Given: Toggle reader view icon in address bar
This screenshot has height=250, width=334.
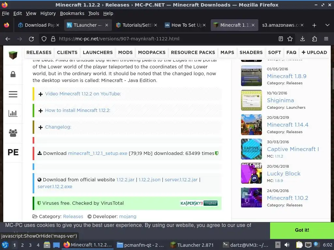Looking at the screenshot, I should coord(281,39).
